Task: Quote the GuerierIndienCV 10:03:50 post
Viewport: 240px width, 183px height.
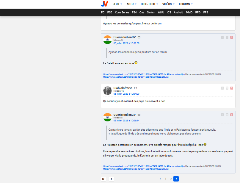Action: (222, 37)
